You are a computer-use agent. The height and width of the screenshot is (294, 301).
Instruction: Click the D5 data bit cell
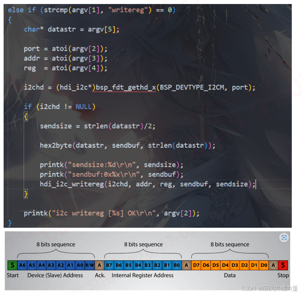tap(216, 265)
